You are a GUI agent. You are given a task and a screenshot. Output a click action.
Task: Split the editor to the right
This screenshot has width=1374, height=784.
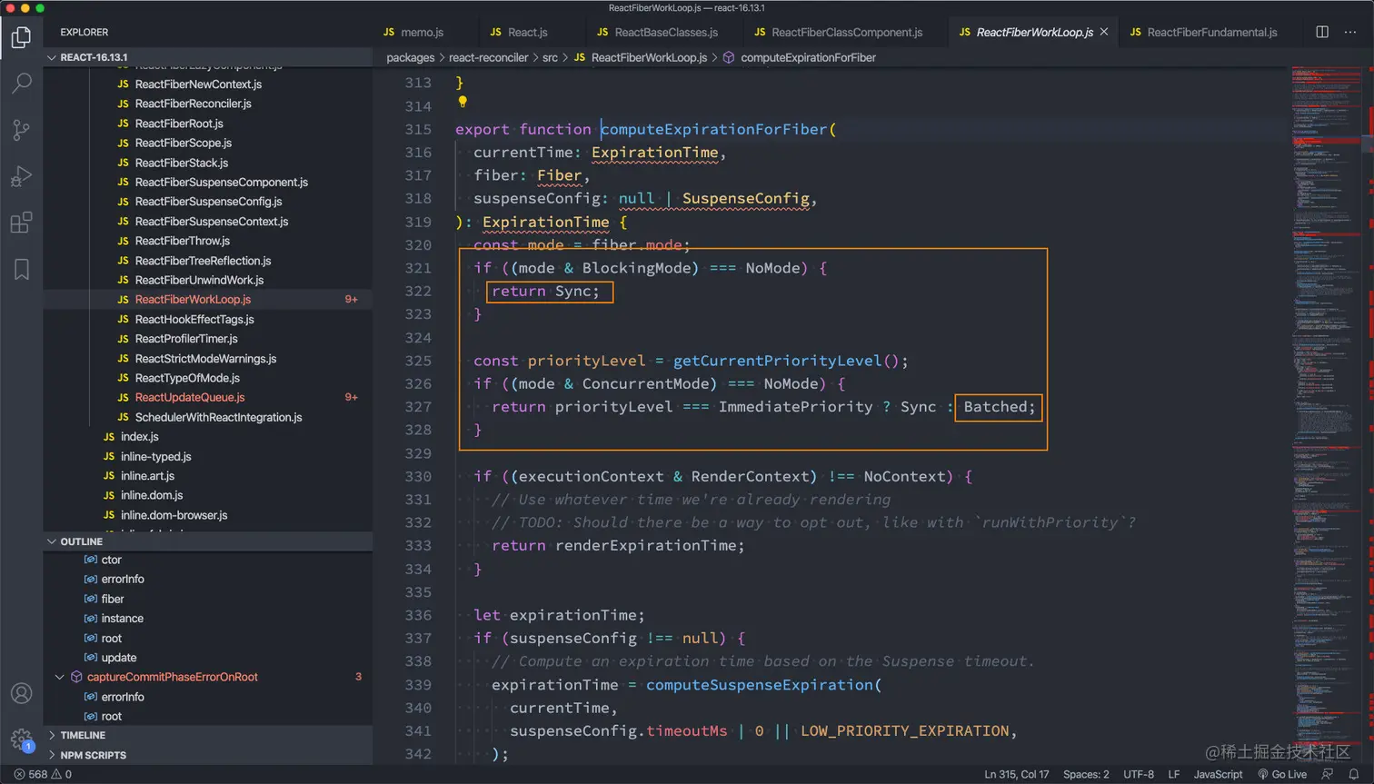(1322, 32)
